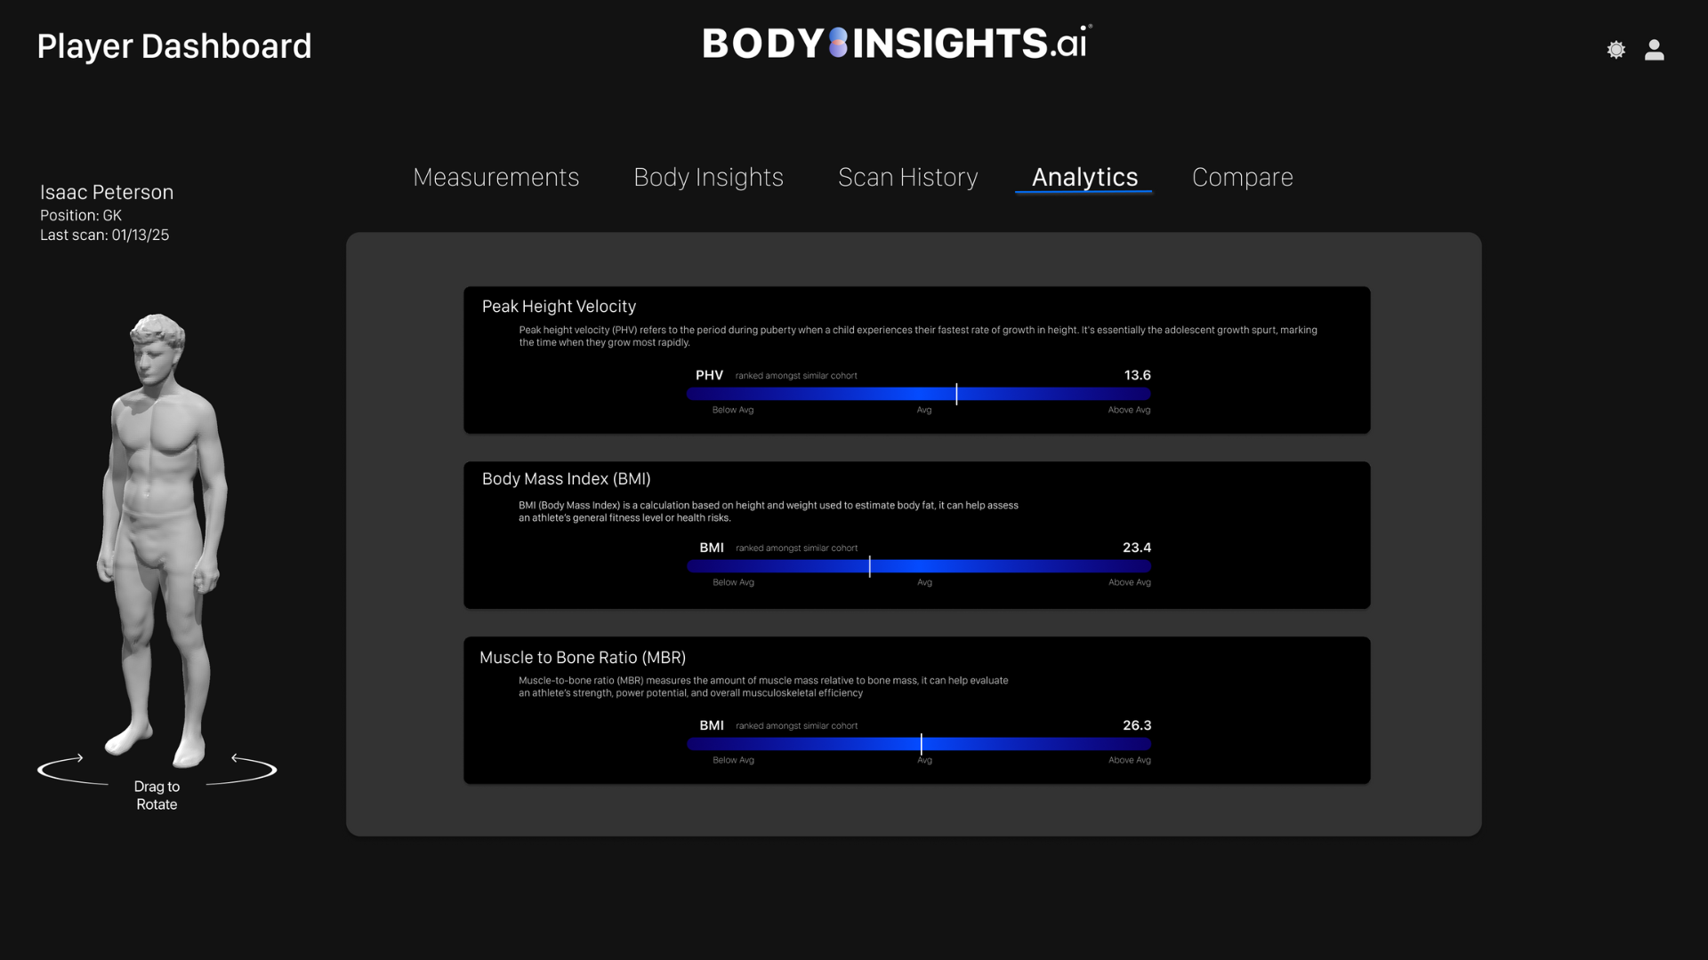Go to the Scan History tab
This screenshot has width=1708, height=960.
[907, 177]
